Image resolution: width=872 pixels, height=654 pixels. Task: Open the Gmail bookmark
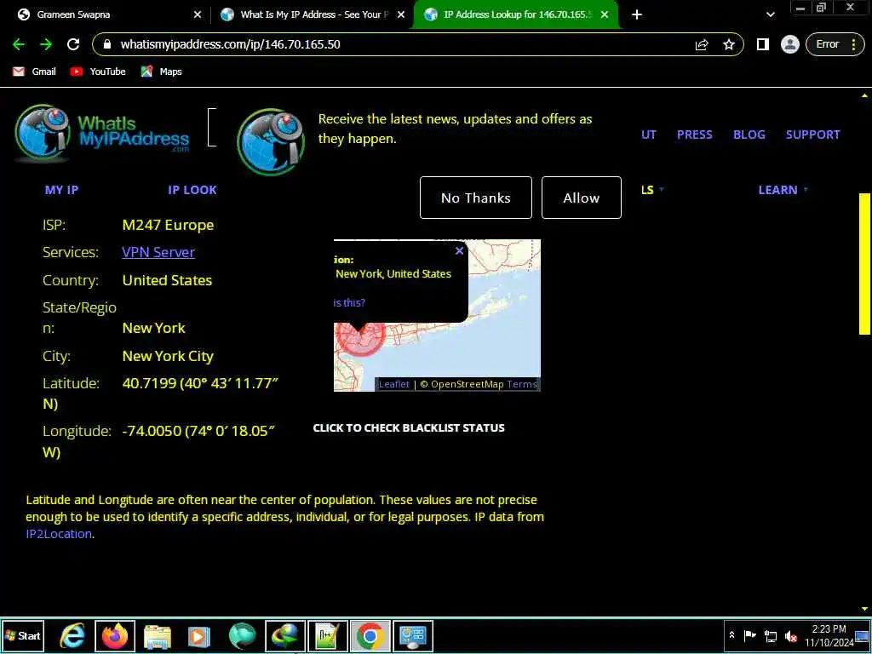(34, 72)
